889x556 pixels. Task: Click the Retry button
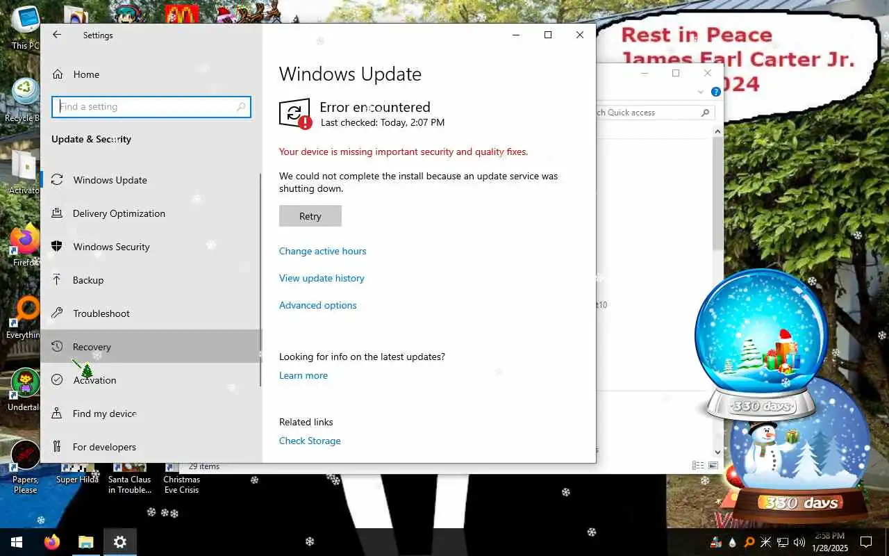310,216
